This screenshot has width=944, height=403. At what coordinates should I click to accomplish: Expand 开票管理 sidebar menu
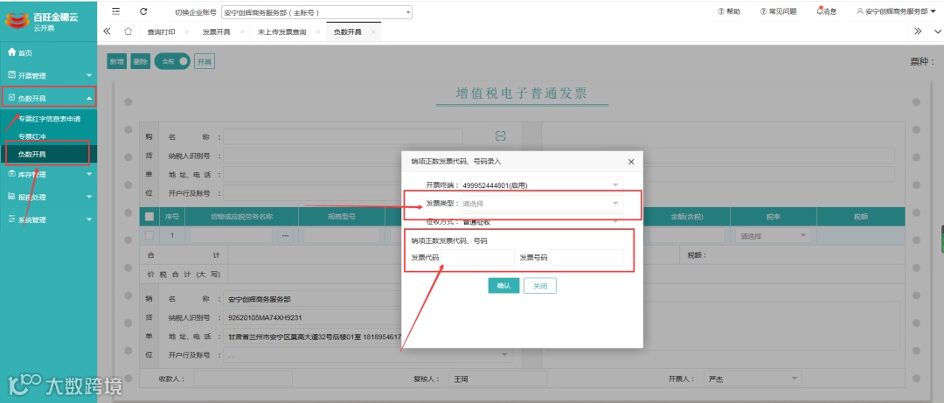click(x=49, y=75)
